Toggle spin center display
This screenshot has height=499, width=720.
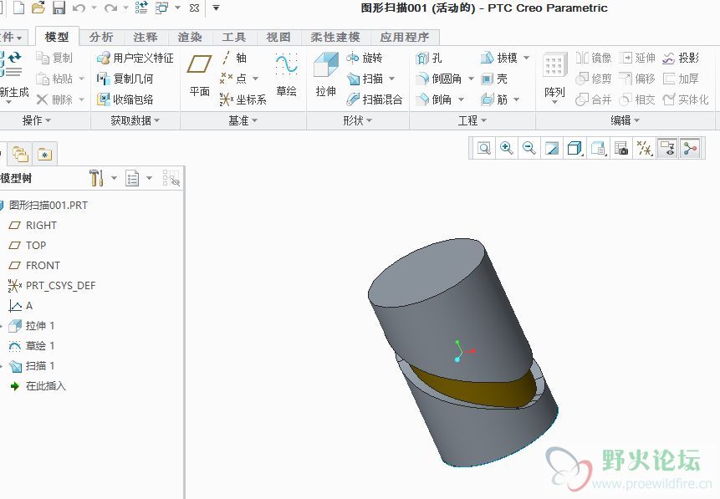pyautogui.click(x=690, y=148)
